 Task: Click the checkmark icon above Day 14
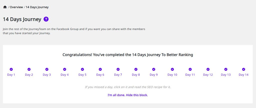click(x=243, y=69)
